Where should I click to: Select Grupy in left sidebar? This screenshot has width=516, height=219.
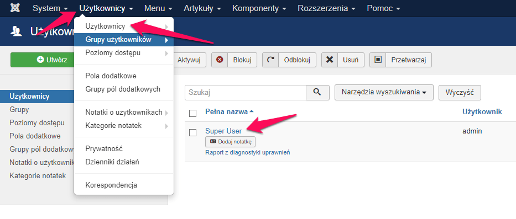point(19,109)
